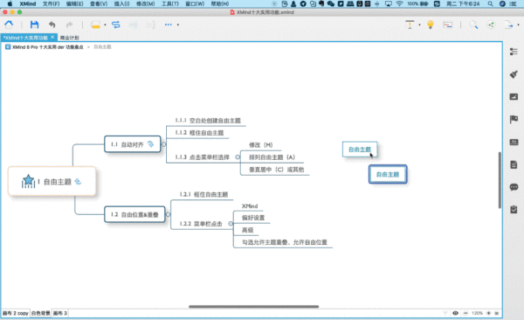The height and width of the screenshot is (320, 524).
Task: Open the Image panel in the right sidebar
Action: 514,97
